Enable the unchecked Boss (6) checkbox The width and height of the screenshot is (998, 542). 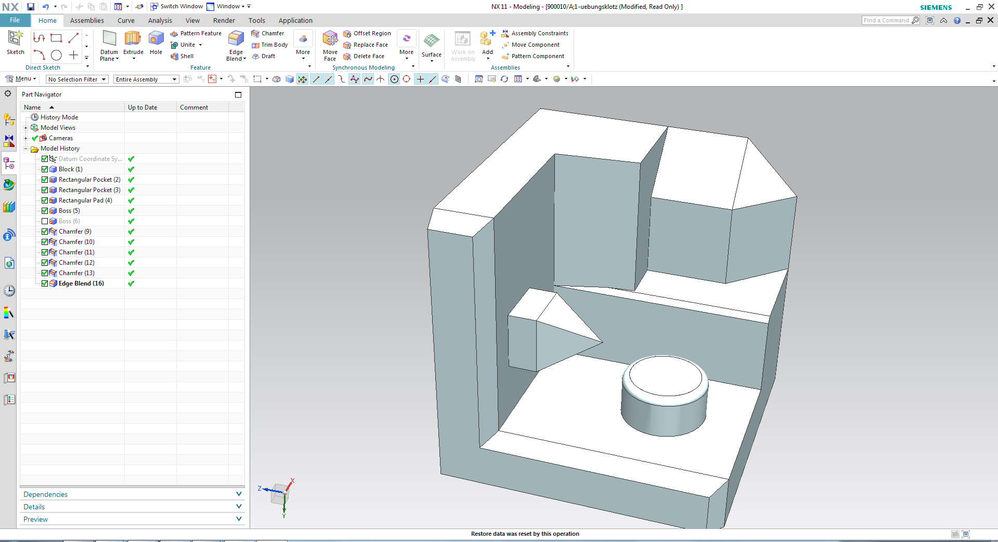pos(45,221)
